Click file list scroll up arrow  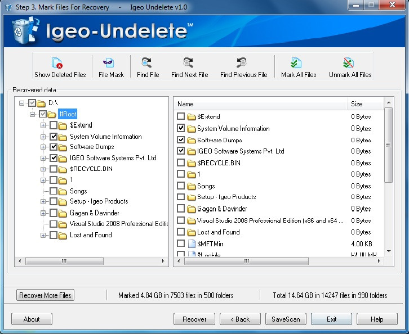click(x=389, y=102)
